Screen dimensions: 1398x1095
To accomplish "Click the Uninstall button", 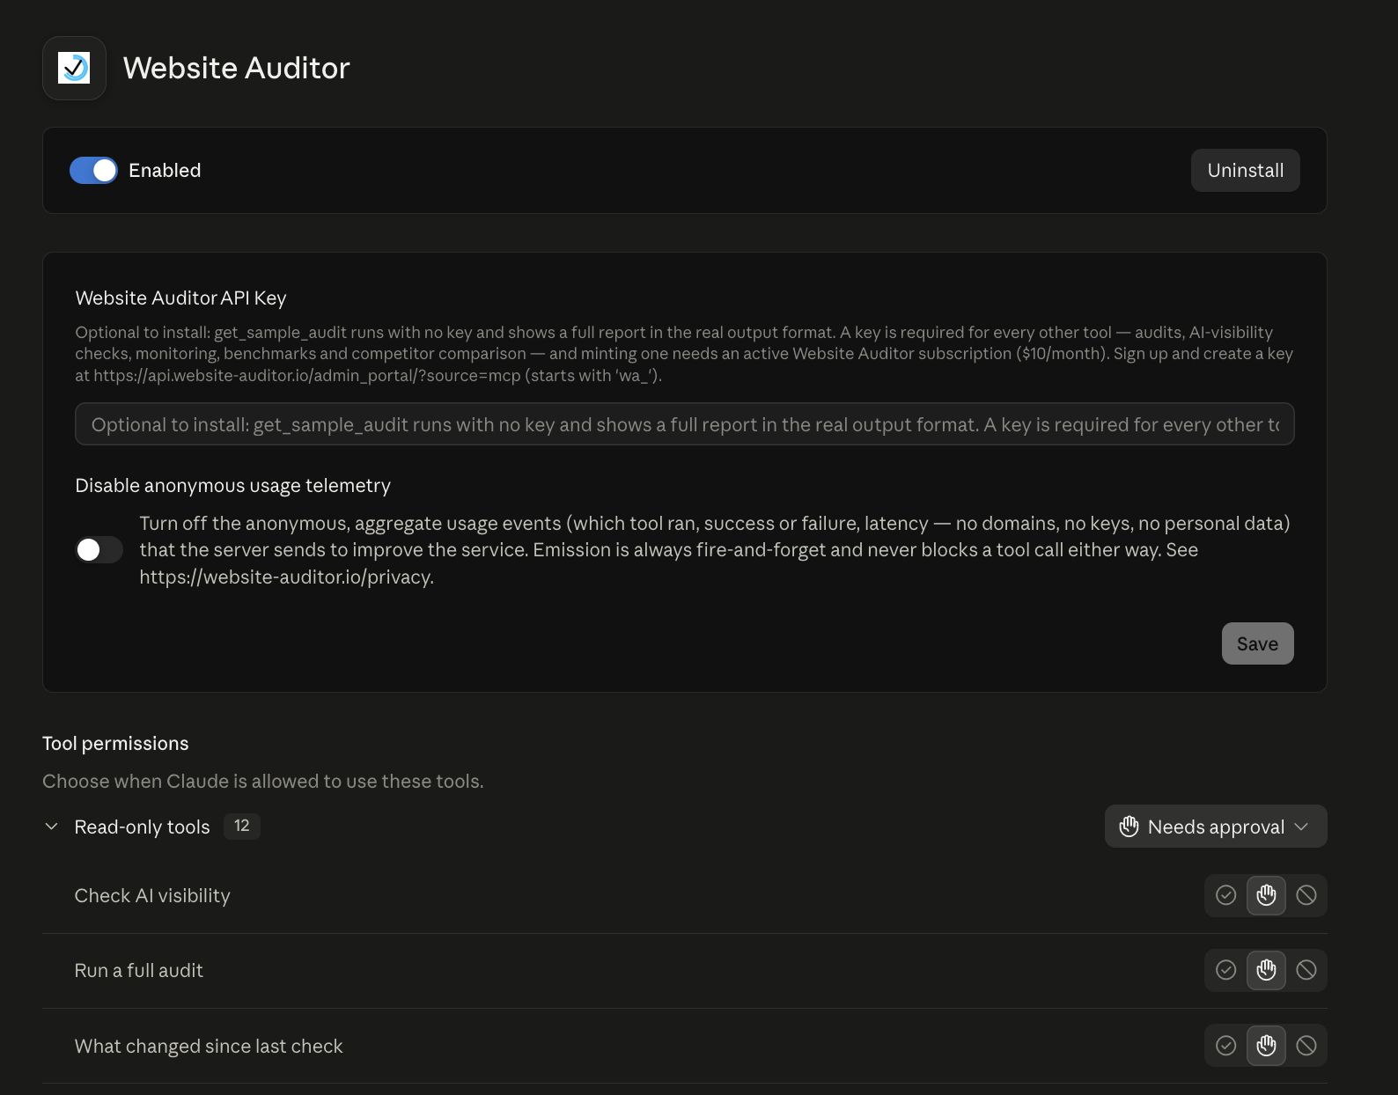I will click(x=1246, y=171).
